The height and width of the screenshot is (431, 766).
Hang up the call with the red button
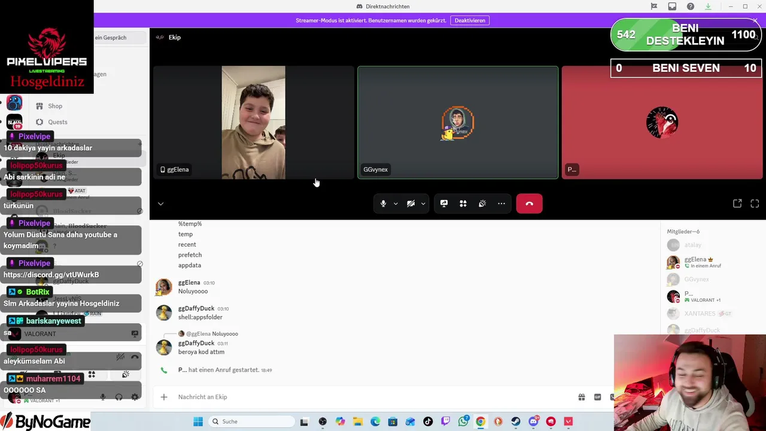point(529,204)
